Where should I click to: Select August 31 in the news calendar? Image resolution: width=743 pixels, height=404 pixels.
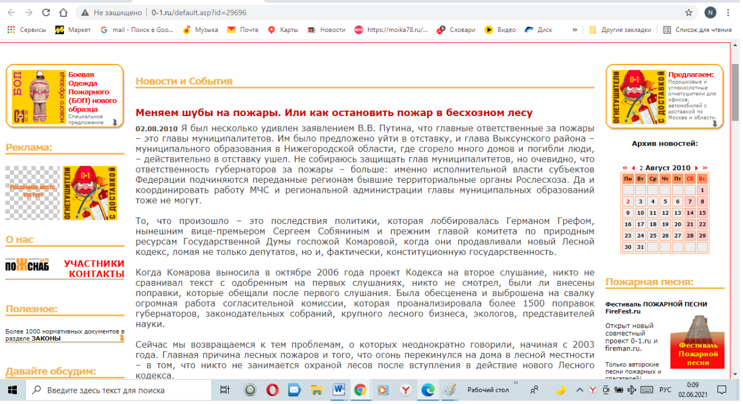(639, 247)
